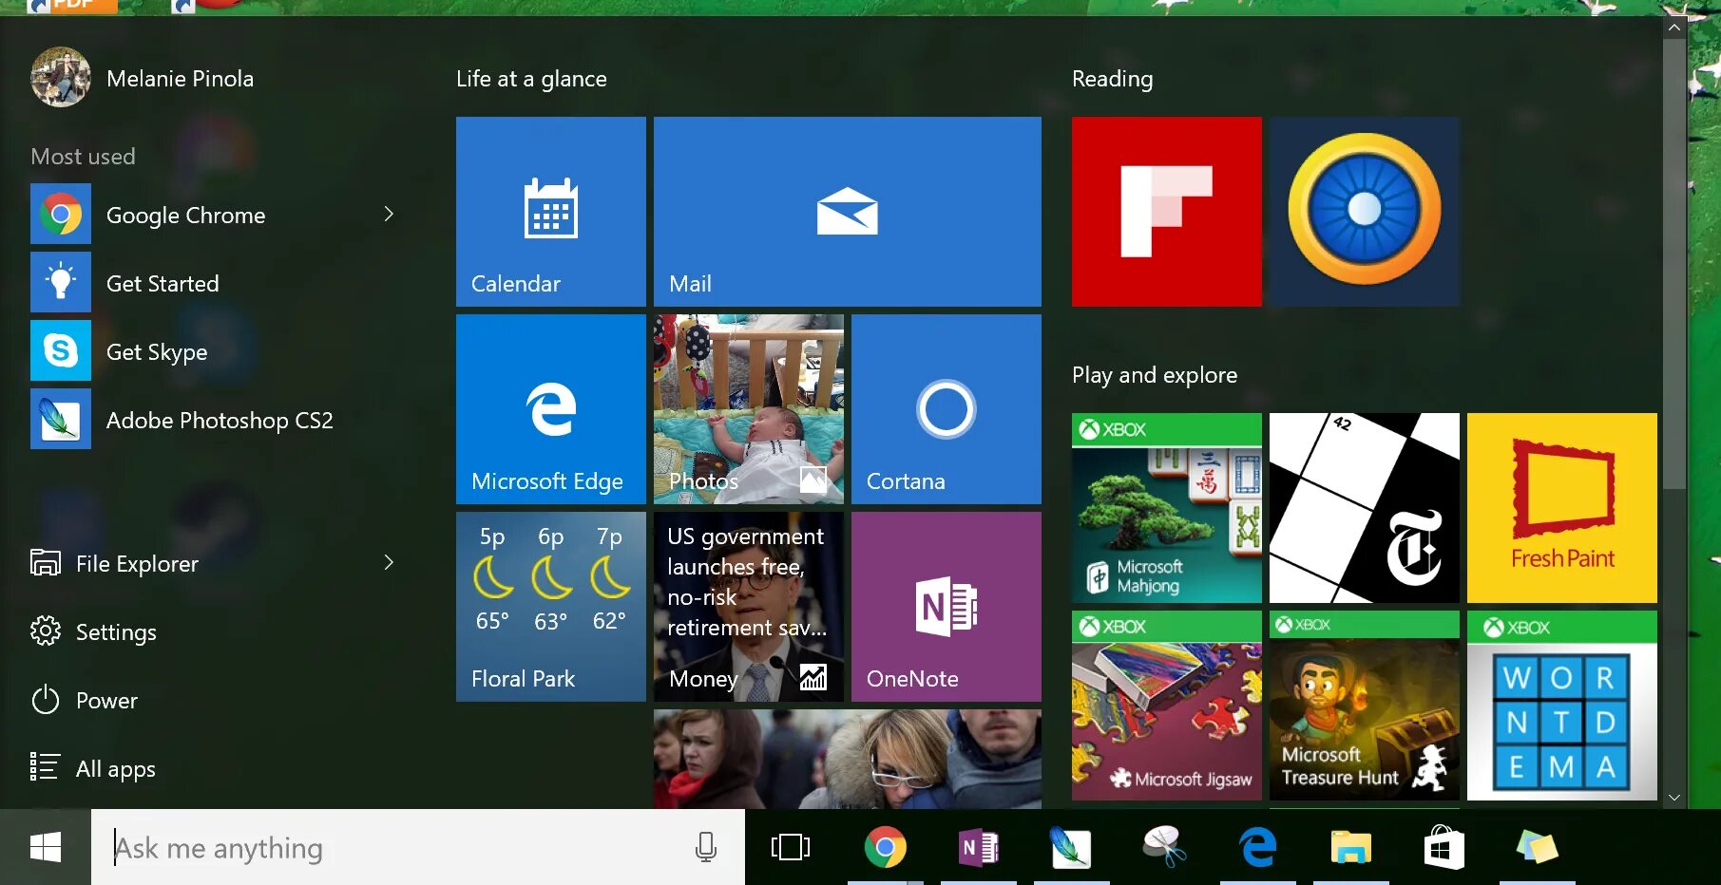Open the Mail tile
The image size is (1721, 885).
[x=848, y=212]
